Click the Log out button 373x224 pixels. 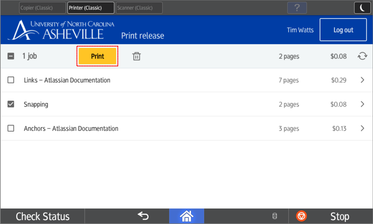(343, 30)
